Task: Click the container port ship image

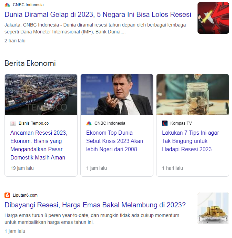Action: click(41, 94)
